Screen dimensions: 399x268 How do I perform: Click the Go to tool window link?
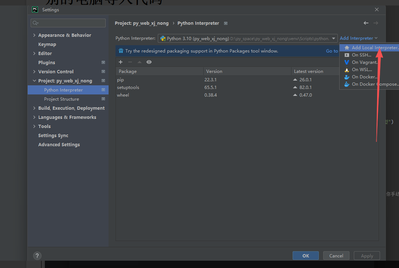(x=332, y=51)
